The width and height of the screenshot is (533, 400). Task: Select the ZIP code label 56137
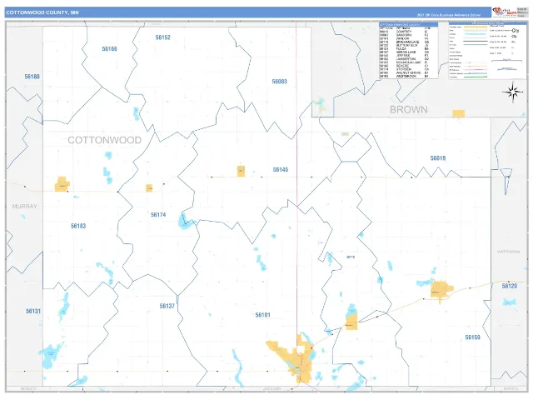(x=167, y=306)
